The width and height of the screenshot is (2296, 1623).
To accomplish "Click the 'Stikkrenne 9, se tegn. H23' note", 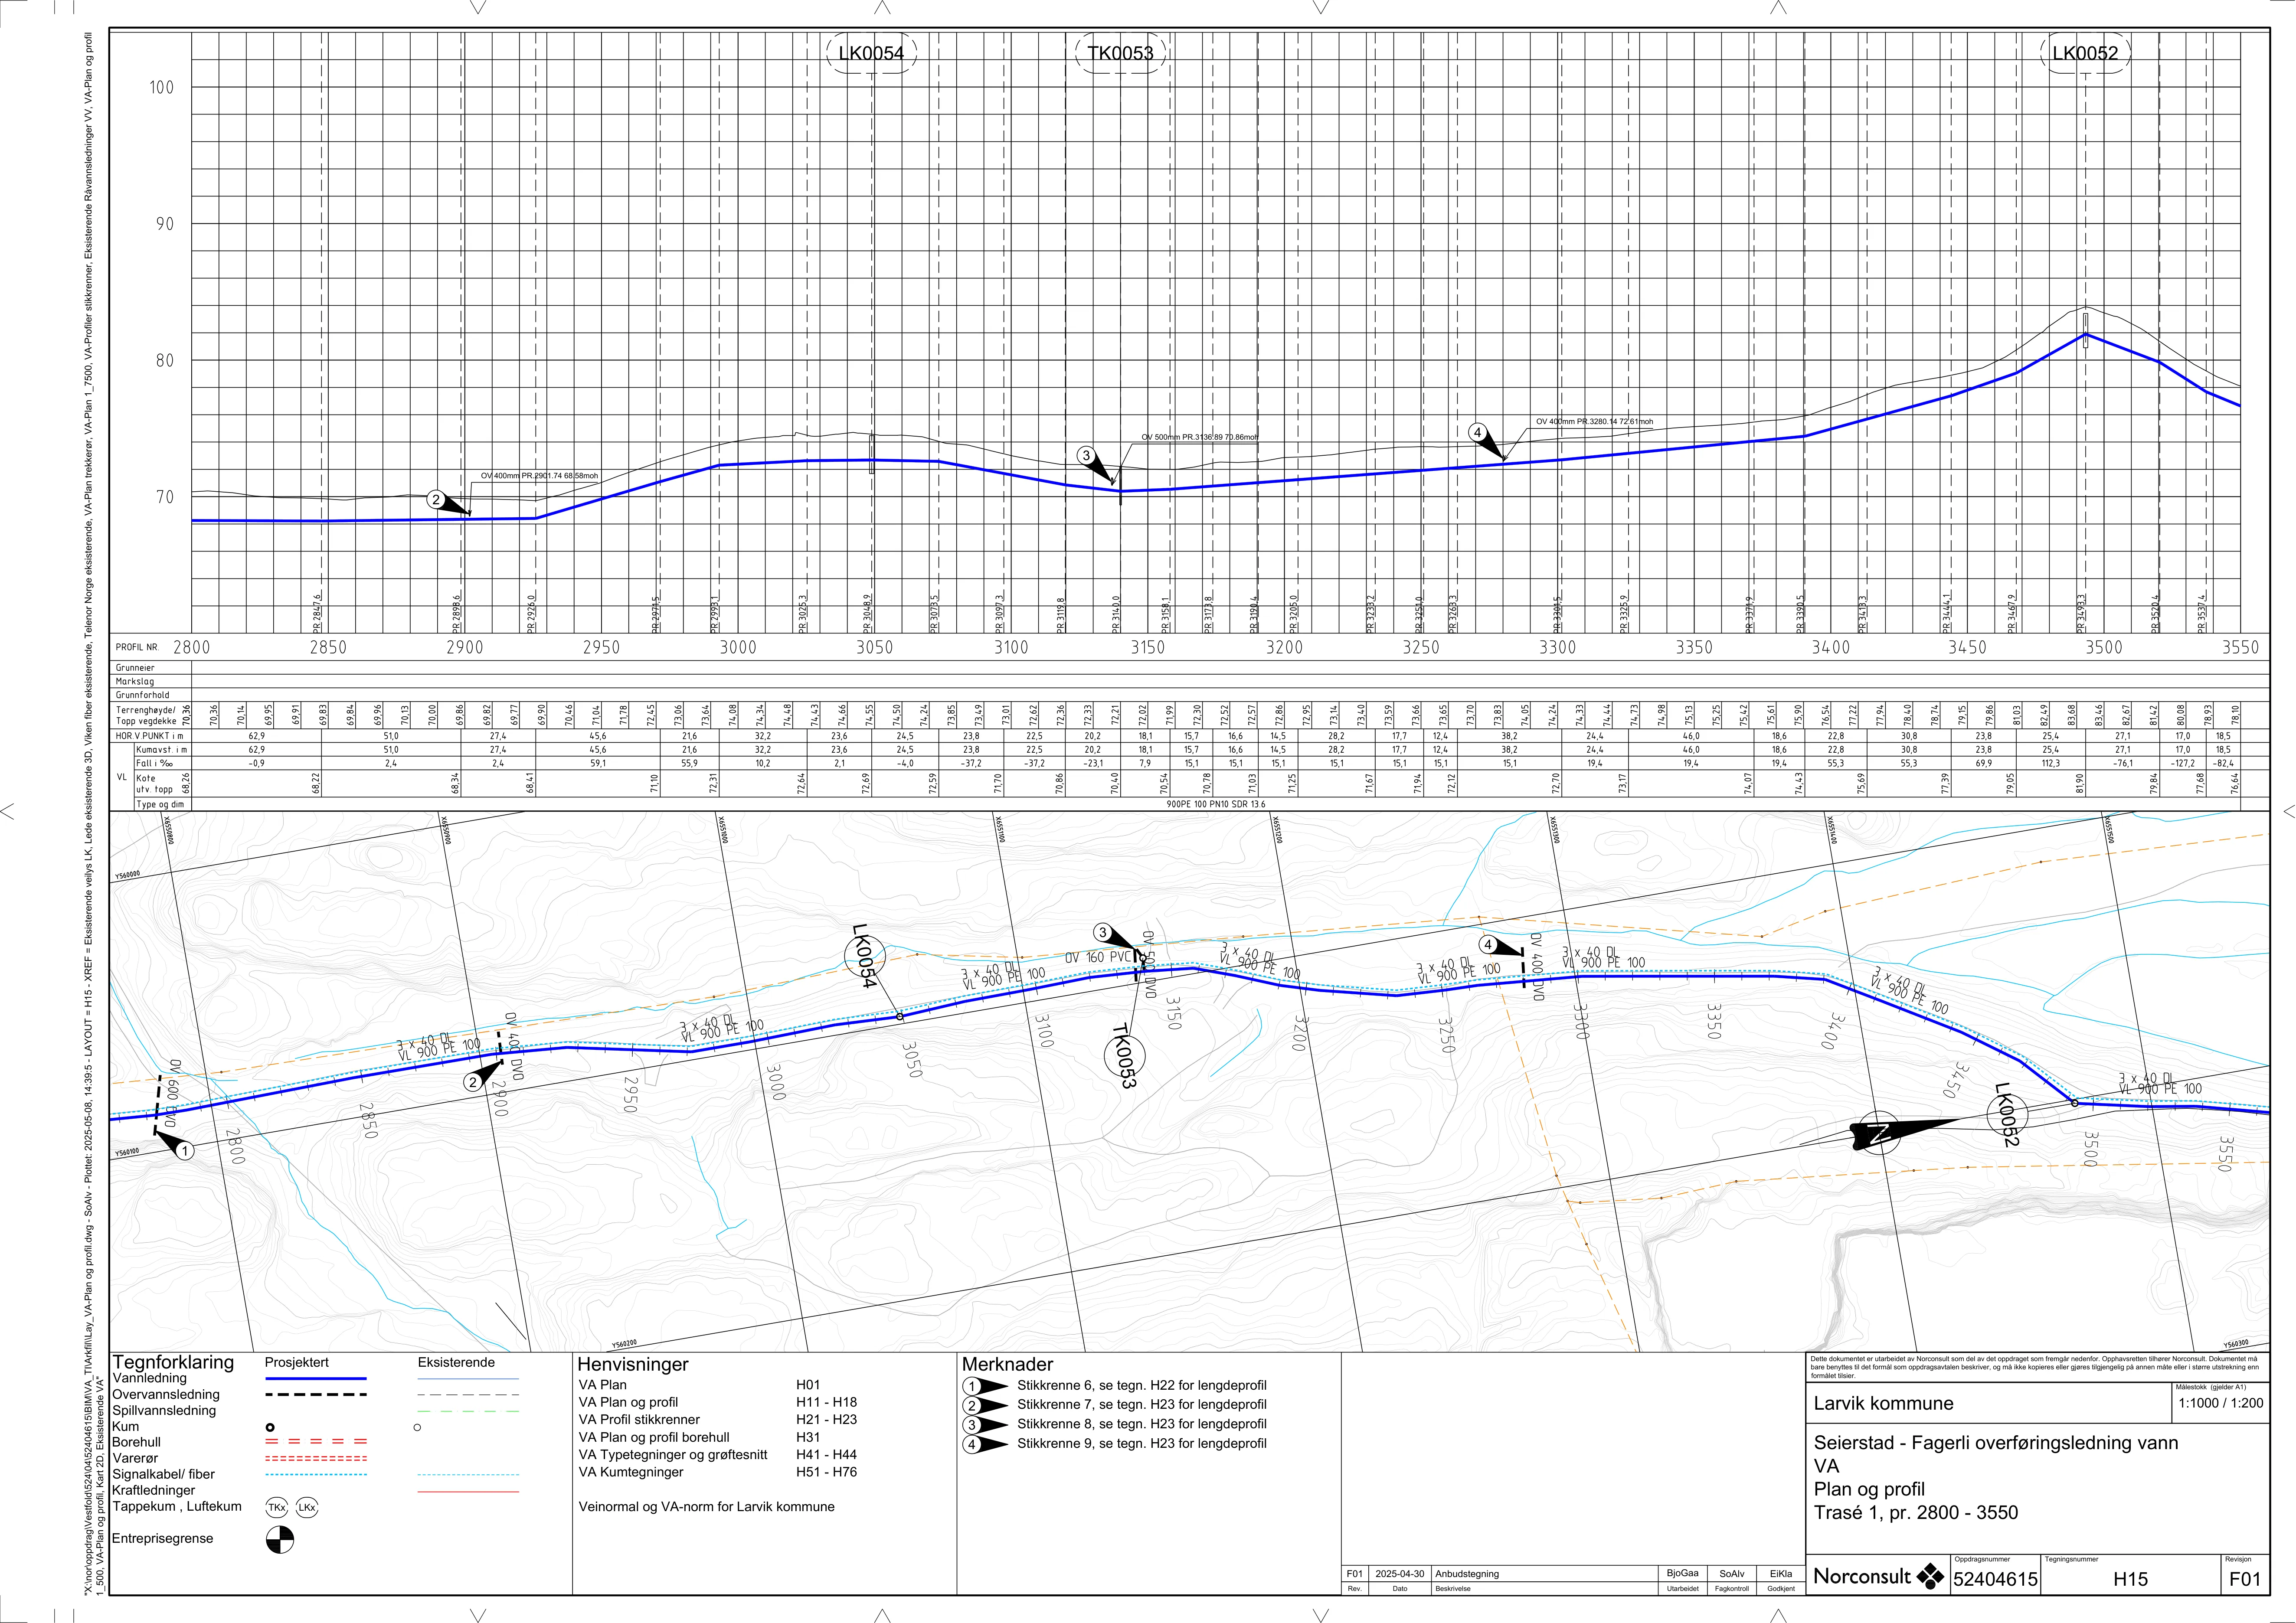I will pos(1142,1444).
